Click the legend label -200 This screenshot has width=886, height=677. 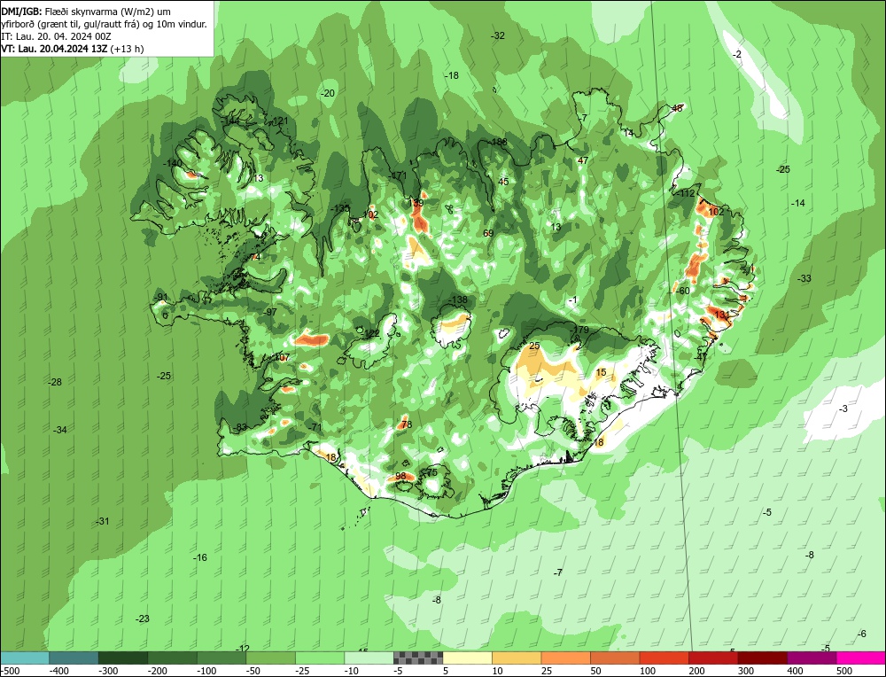point(158,671)
